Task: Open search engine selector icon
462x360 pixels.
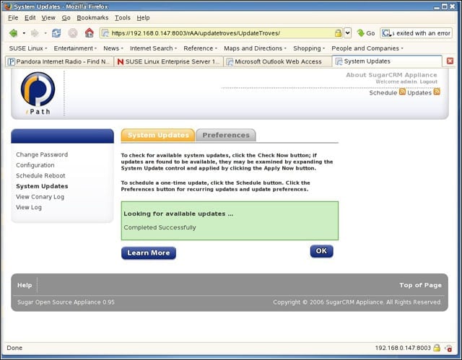Action: [387, 33]
